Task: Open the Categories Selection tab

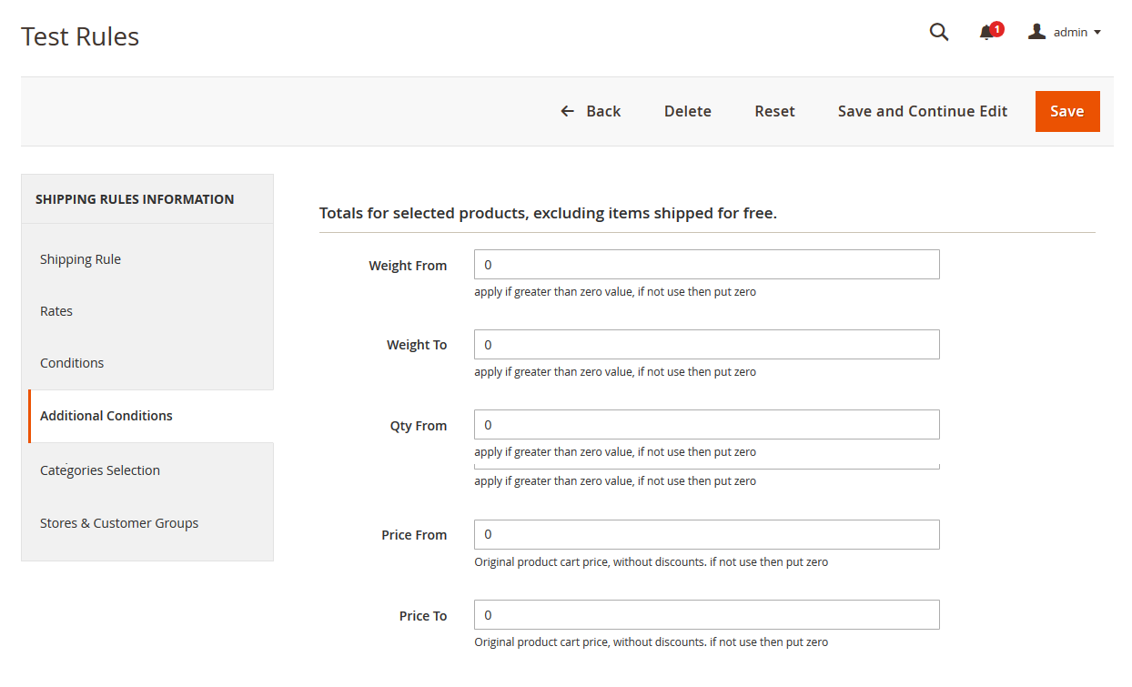Action: [100, 470]
